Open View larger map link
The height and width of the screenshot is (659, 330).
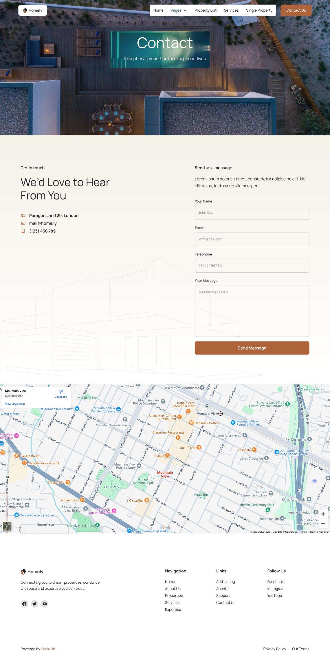click(15, 404)
